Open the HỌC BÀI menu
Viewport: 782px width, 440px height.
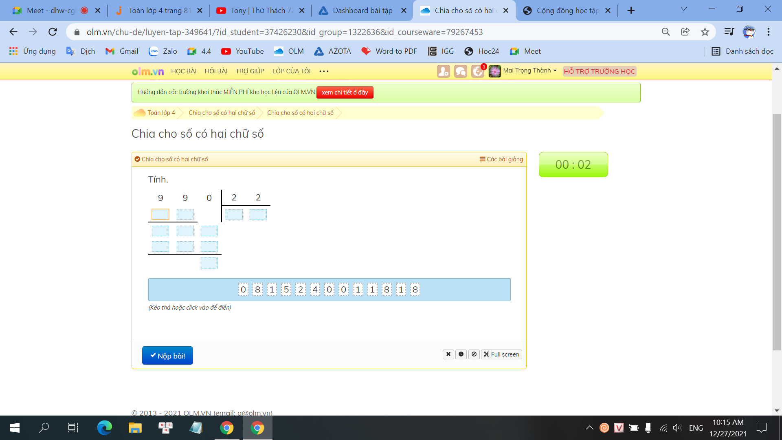tap(184, 71)
